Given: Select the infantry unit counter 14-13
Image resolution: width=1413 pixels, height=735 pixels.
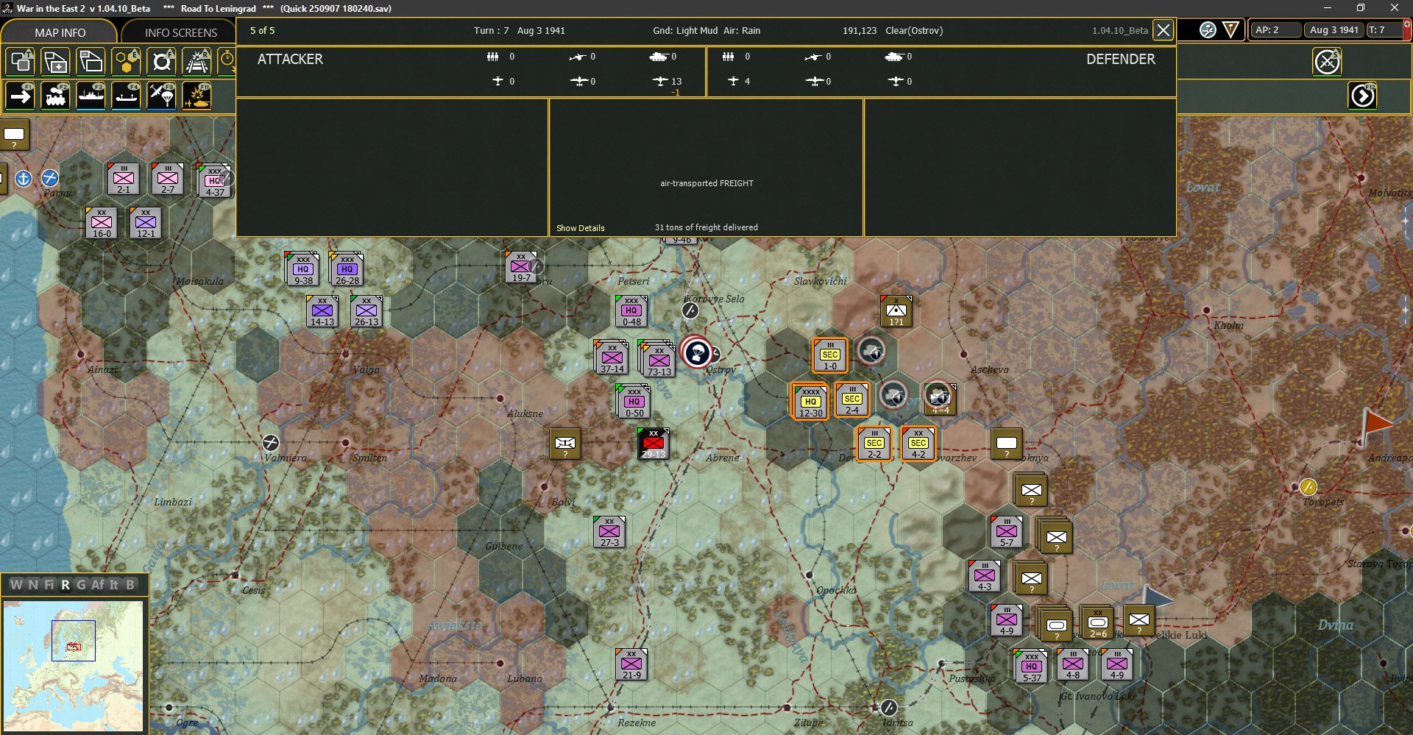Looking at the screenshot, I should (x=322, y=311).
